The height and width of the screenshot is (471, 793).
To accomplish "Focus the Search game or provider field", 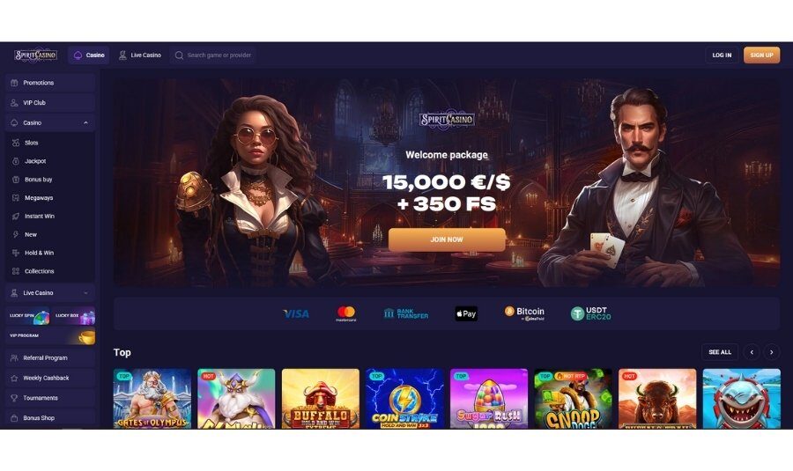I will coord(212,55).
